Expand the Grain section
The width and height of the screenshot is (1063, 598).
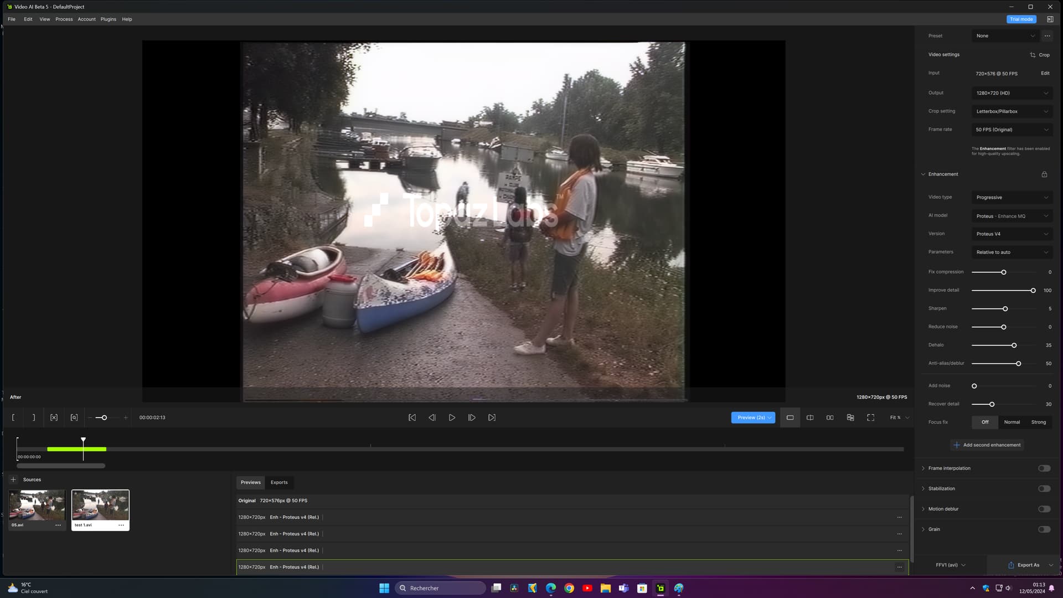(x=923, y=529)
